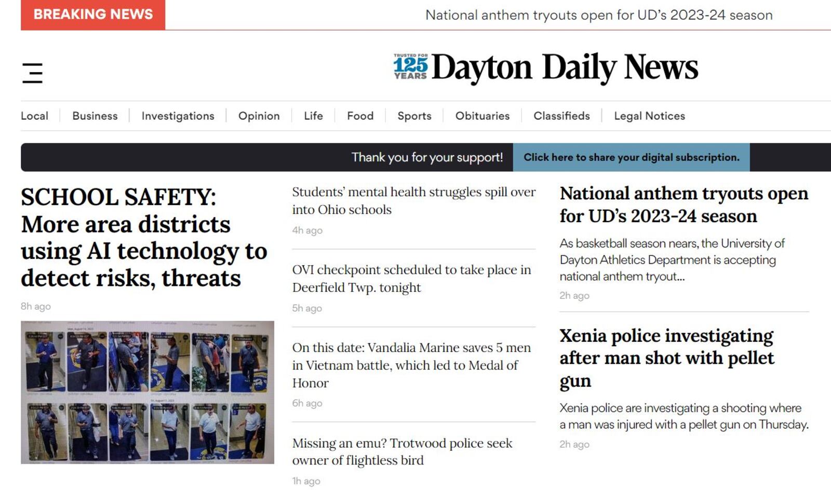Click the Dayton Daily News logo
This screenshot has width=831, height=495.
coord(565,67)
